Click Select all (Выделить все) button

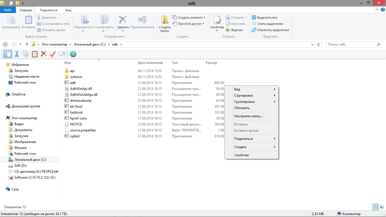pyautogui.click(x=267, y=18)
